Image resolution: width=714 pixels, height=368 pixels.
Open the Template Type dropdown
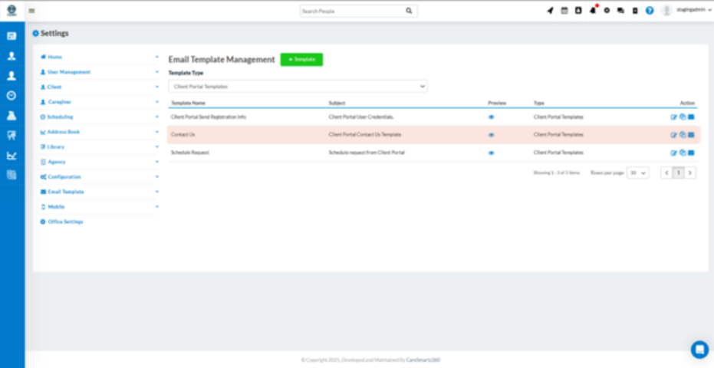[298, 87]
